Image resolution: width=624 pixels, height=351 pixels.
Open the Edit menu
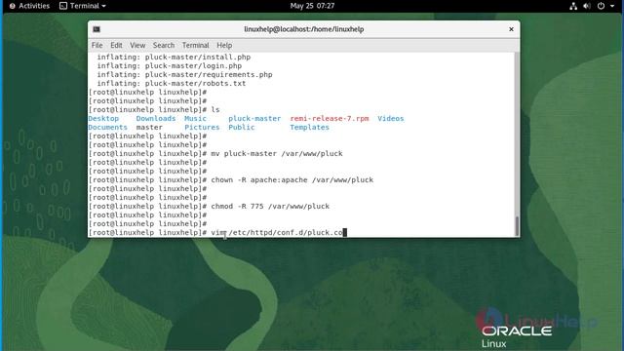(x=116, y=46)
